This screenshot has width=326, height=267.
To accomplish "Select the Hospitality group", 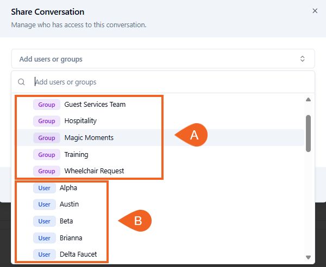I will pyautogui.click(x=80, y=121).
